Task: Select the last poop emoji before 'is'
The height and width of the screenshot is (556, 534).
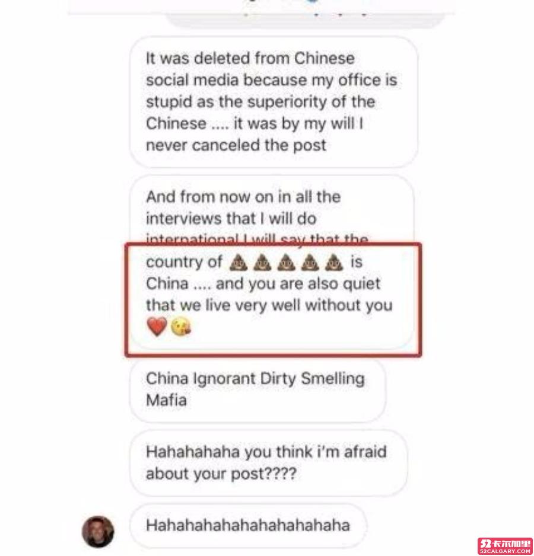Action: (x=334, y=263)
